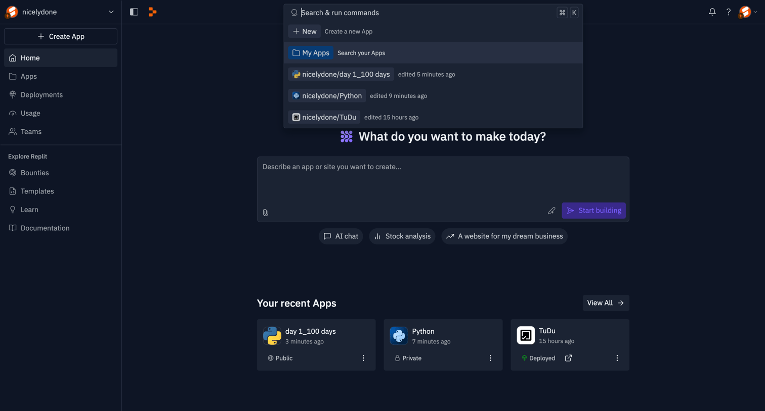Click the Private visibility label
The width and height of the screenshot is (765, 411).
(x=408, y=358)
